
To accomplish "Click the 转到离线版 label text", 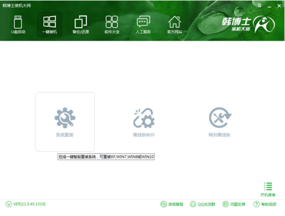I will tap(220, 135).
